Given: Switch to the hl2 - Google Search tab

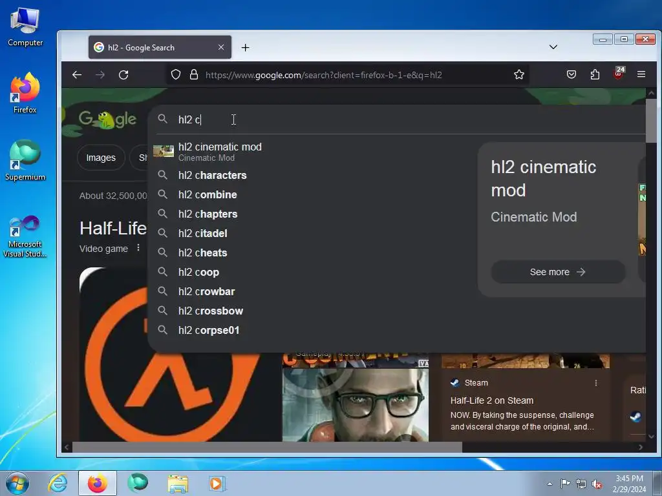Looking at the screenshot, I should point(160,47).
